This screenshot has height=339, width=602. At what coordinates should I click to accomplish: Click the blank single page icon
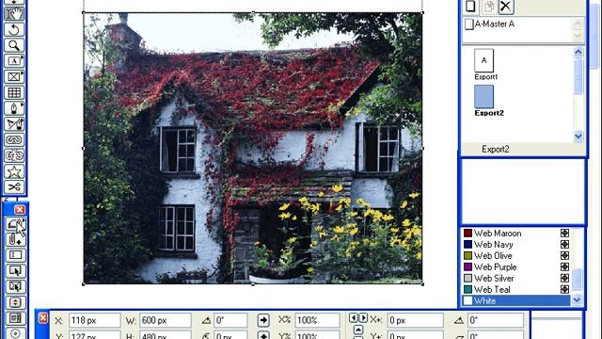(470, 7)
